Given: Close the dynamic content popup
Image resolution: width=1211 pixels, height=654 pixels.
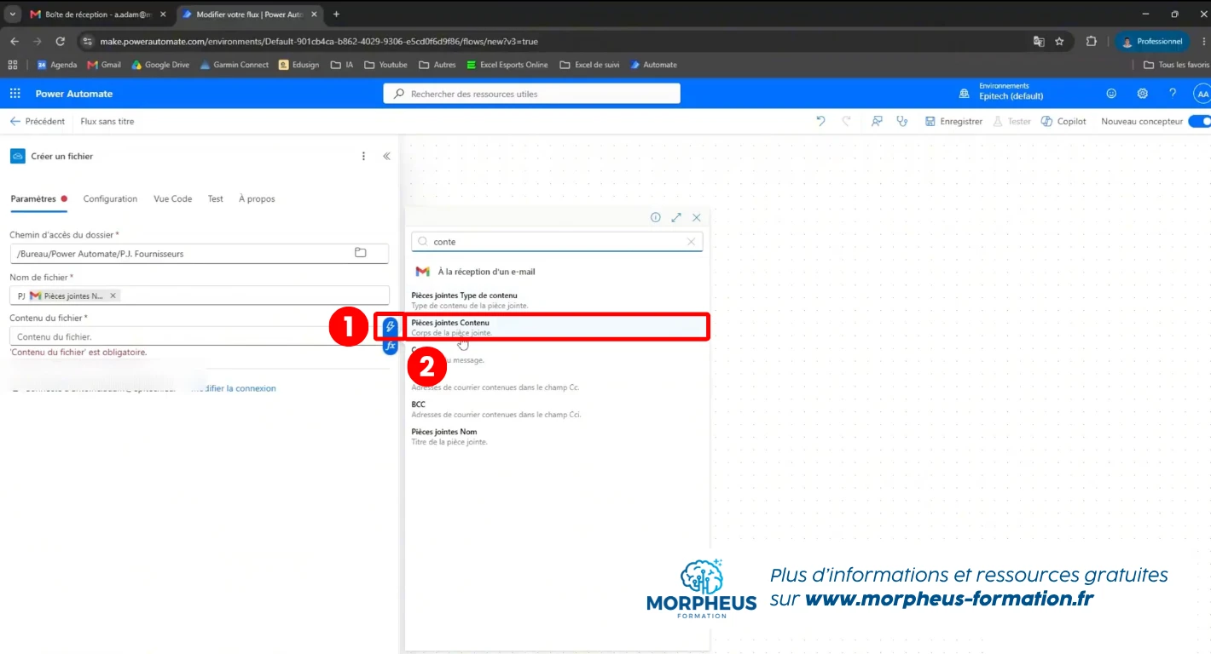Looking at the screenshot, I should [x=697, y=217].
